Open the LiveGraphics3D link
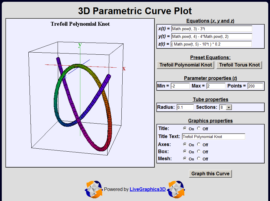Viewport: 270px width, 201px height. coord(148,189)
